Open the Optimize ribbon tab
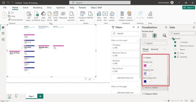The width and height of the screenshot is (196, 102). (60, 8)
